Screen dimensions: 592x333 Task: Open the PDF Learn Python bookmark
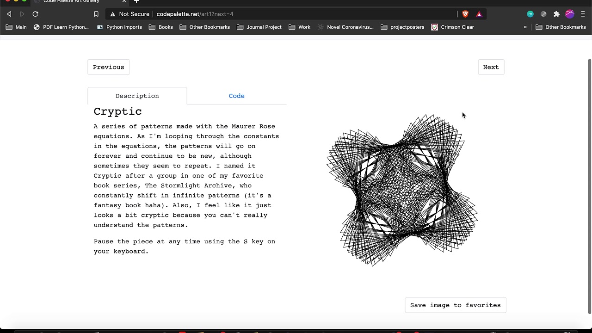tap(61, 27)
